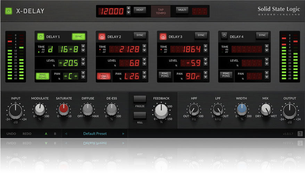Click the MULTI button
The height and width of the screenshot is (173, 305).
point(182,10)
